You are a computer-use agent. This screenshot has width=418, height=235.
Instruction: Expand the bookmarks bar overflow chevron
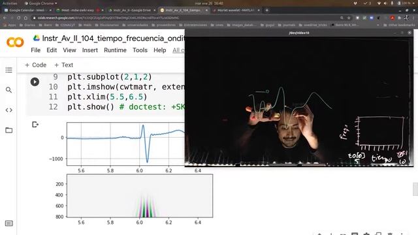(378, 25)
